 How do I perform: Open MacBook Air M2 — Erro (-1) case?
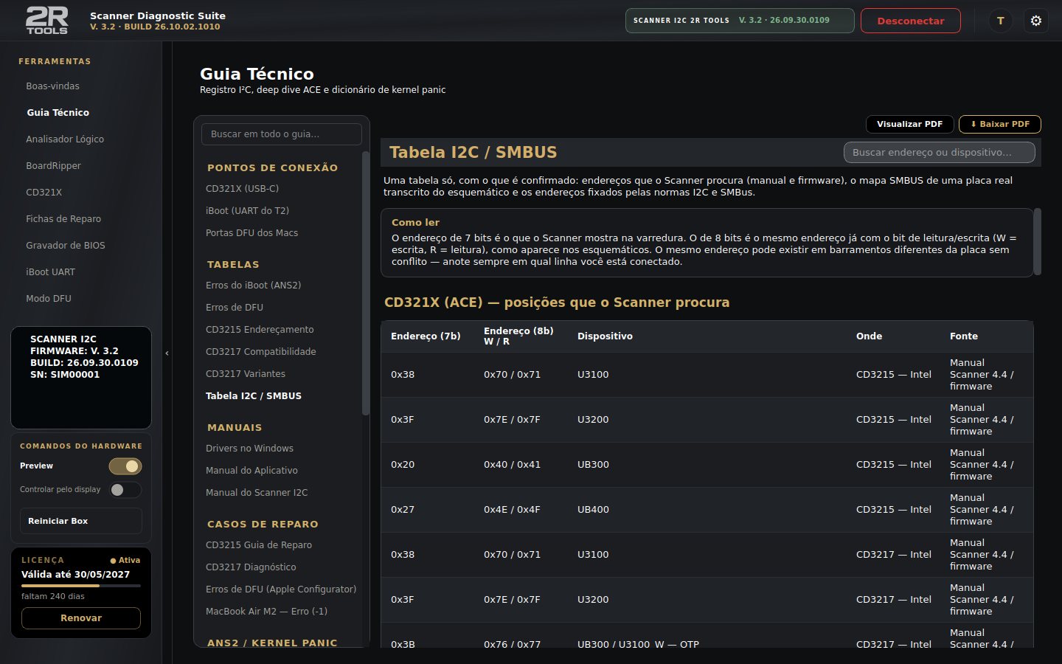tap(266, 611)
